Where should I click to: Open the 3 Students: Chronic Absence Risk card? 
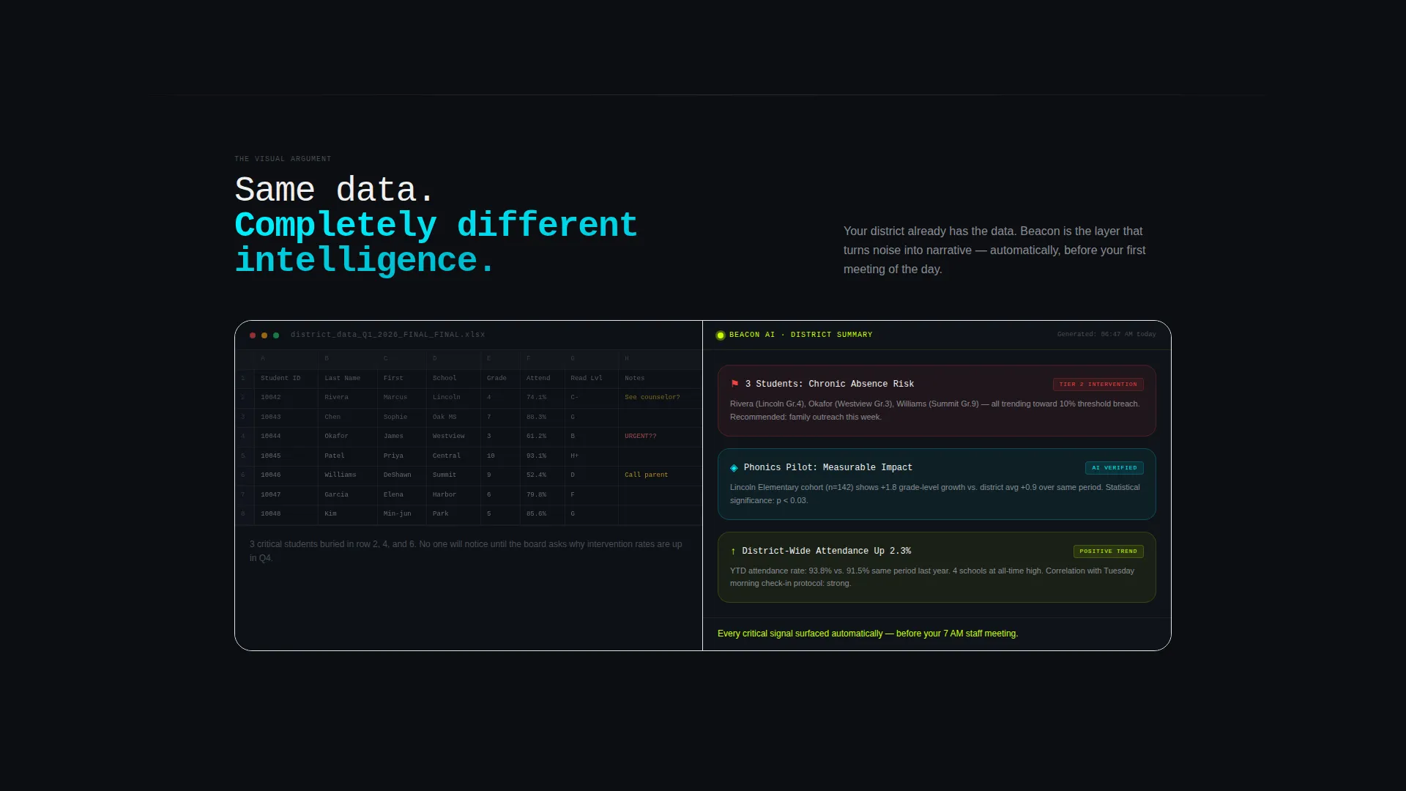click(937, 401)
